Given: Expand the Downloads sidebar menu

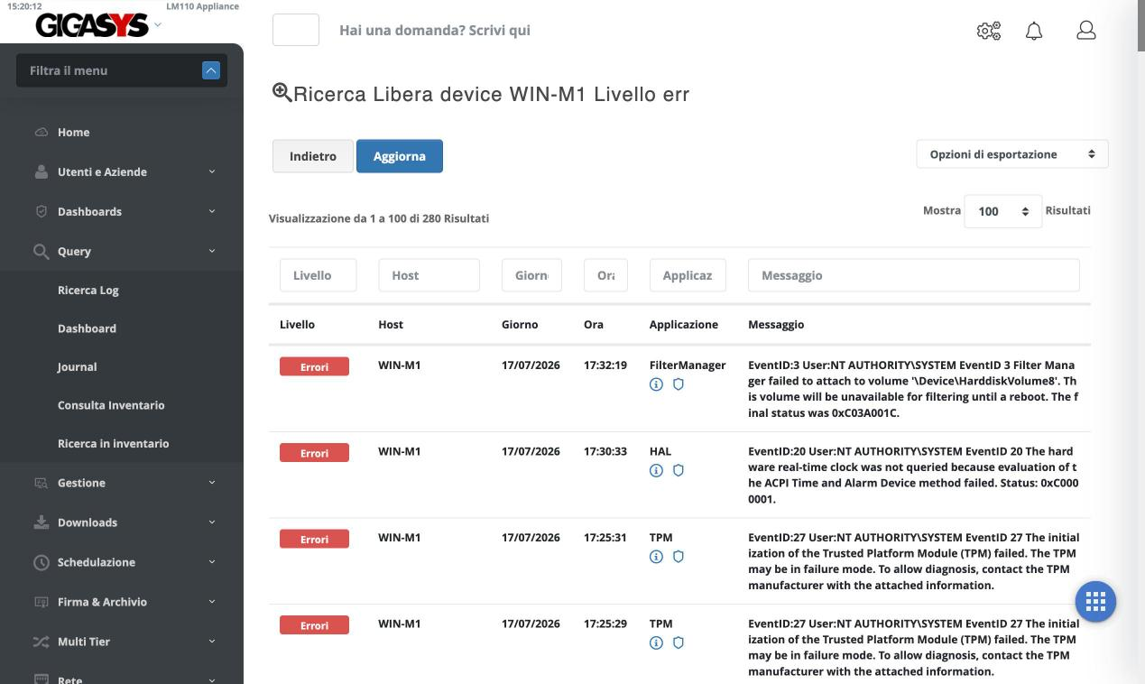Looking at the screenshot, I should click(212, 522).
